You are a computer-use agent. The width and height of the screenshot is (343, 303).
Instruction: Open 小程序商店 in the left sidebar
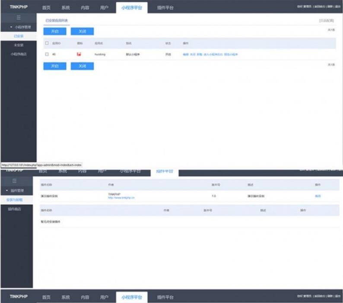tap(18, 54)
